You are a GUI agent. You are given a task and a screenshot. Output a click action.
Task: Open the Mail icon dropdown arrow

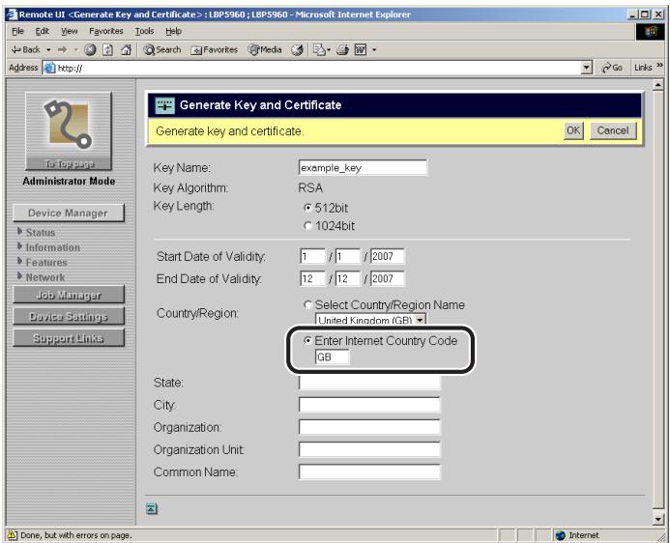coord(329,50)
